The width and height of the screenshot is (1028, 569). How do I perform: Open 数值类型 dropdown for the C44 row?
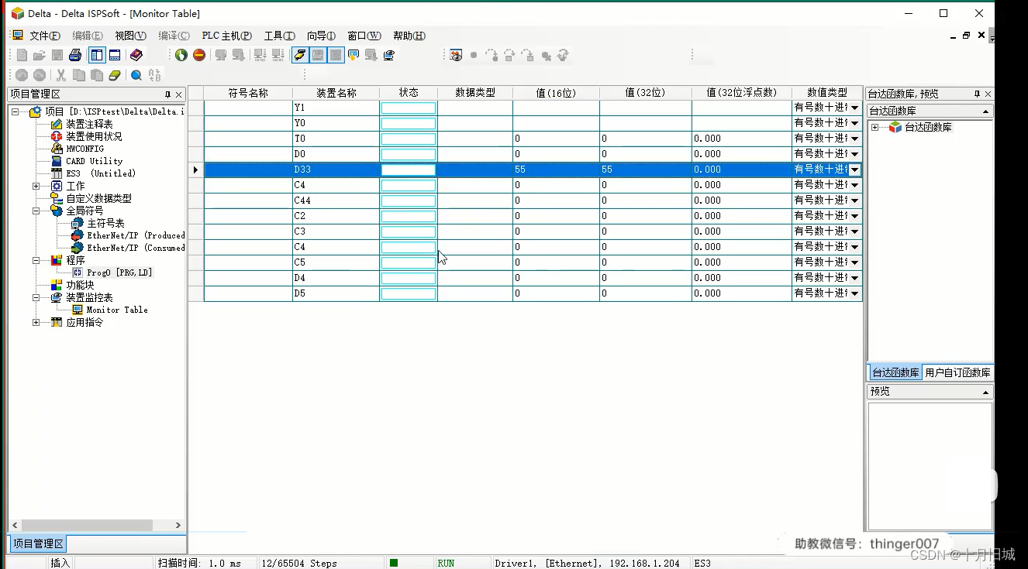(855, 201)
